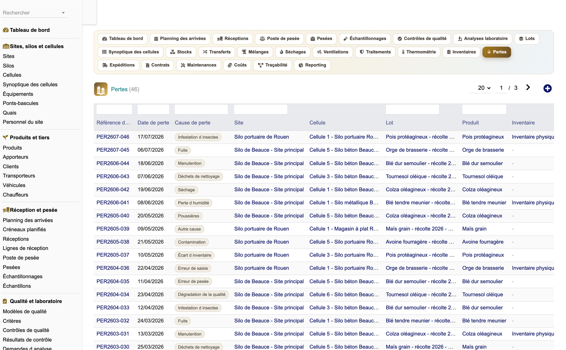Image resolution: width=566 pixels, height=350 pixels.
Task: Open the Maintenances tab
Action: tap(199, 65)
